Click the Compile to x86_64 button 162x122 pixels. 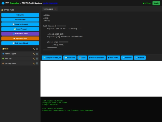click(x=52, y=58)
